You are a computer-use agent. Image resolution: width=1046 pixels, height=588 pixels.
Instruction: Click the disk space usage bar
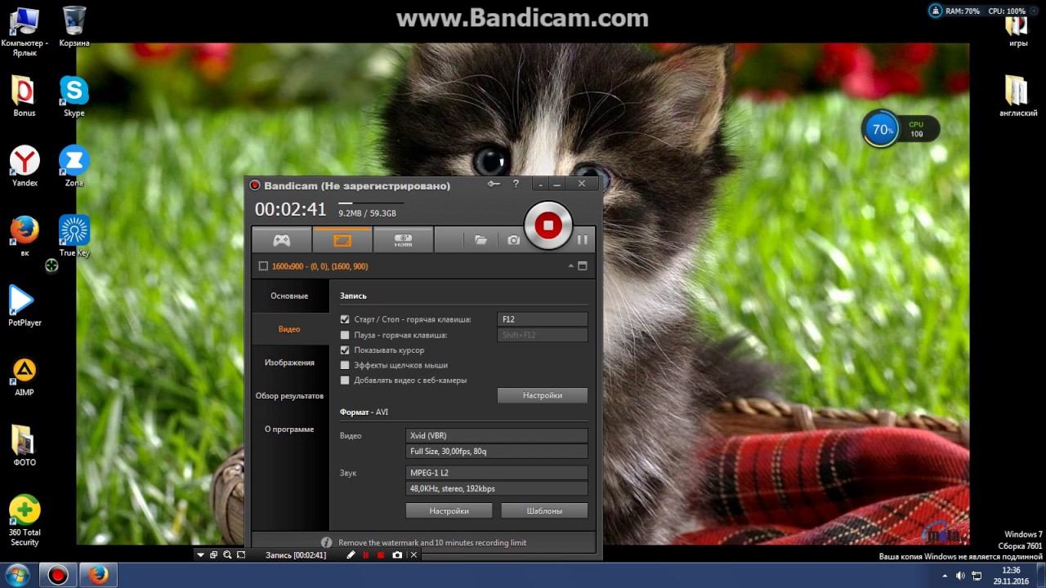(x=371, y=203)
